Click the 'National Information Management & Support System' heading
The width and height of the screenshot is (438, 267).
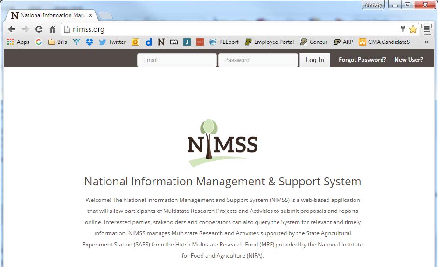point(222,182)
